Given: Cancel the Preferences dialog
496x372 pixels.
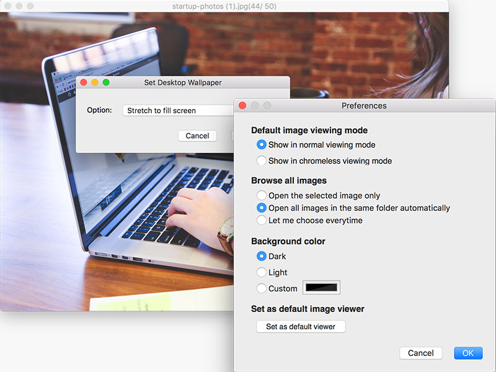Looking at the screenshot, I should [421, 353].
